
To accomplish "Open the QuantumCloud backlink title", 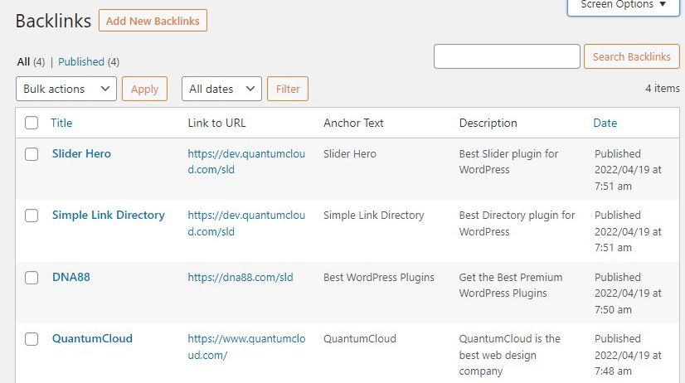I will coord(92,338).
